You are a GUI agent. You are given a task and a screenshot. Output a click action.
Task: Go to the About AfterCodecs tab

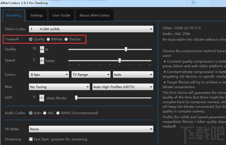94,15
